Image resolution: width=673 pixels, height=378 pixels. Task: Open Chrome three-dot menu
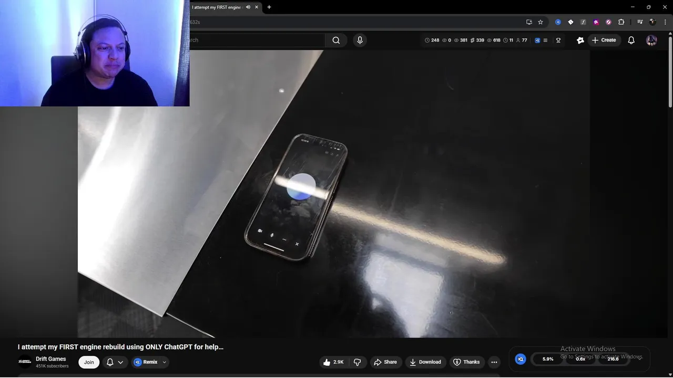pos(665,22)
